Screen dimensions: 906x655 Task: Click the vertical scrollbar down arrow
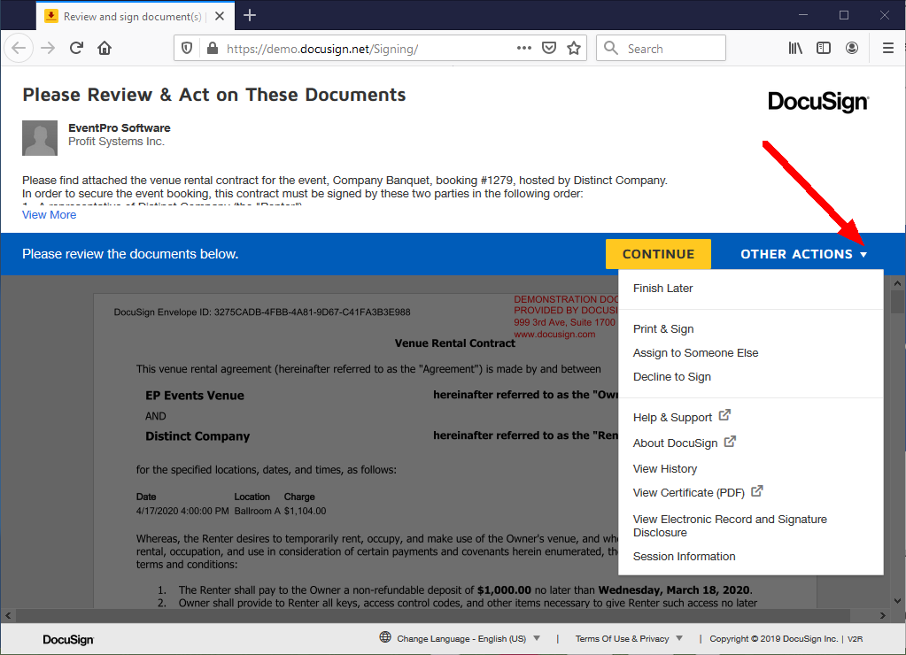pyautogui.click(x=897, y=601)
